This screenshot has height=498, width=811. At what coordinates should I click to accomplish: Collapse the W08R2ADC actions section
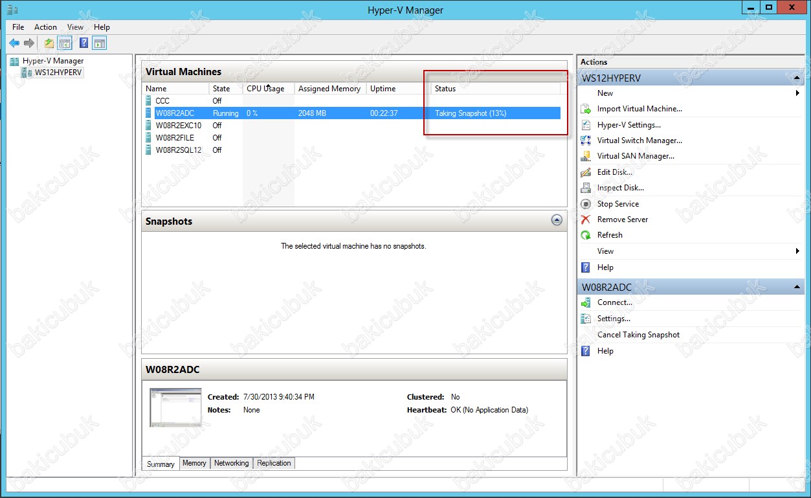797,287
